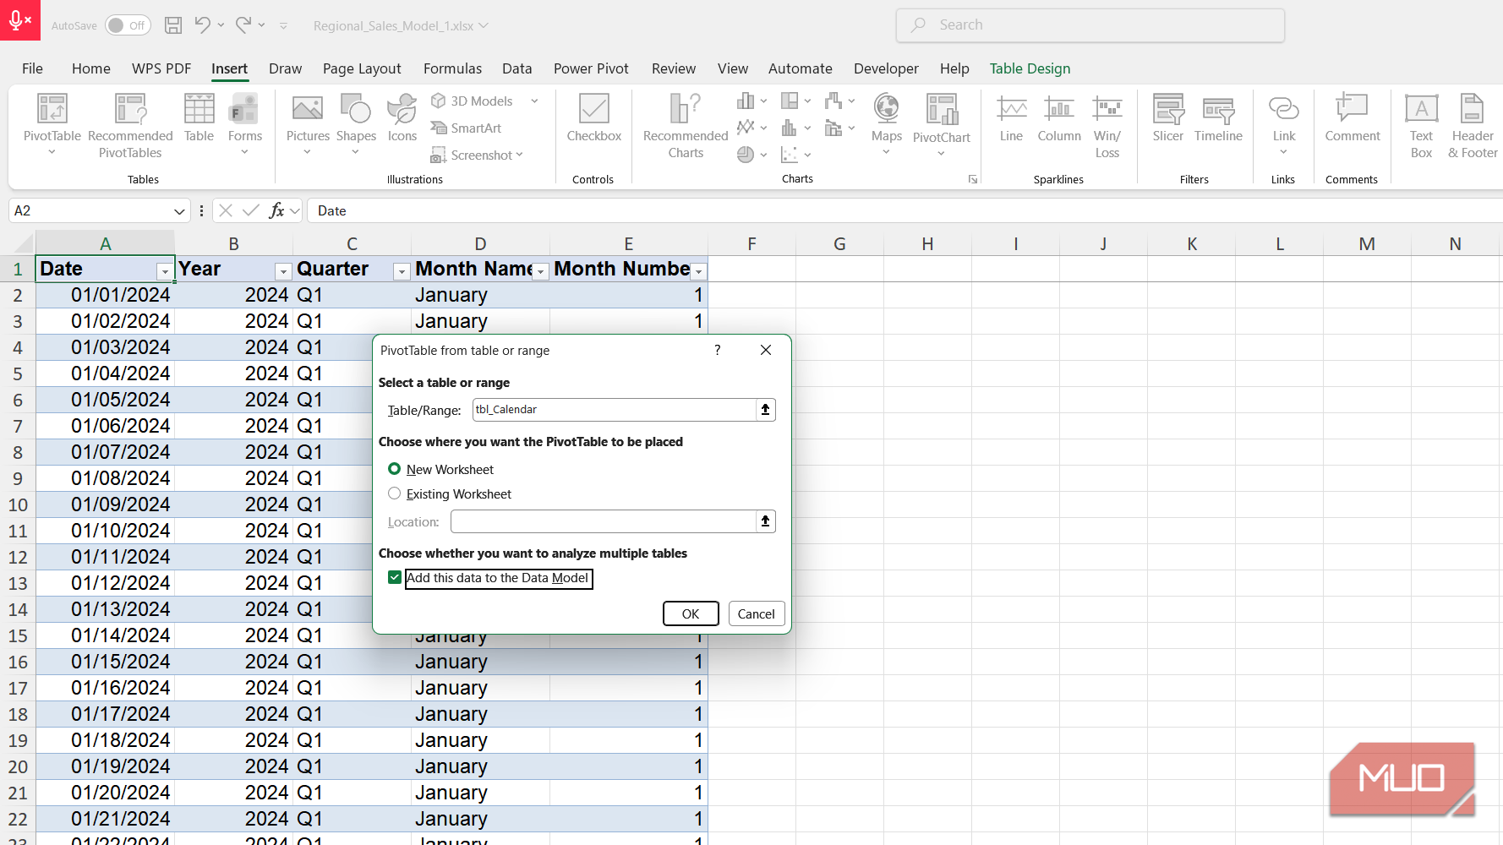Open the Charts group dialog launcher
The width and height of the screenshot is (1503, 845).
coord(973,179)
